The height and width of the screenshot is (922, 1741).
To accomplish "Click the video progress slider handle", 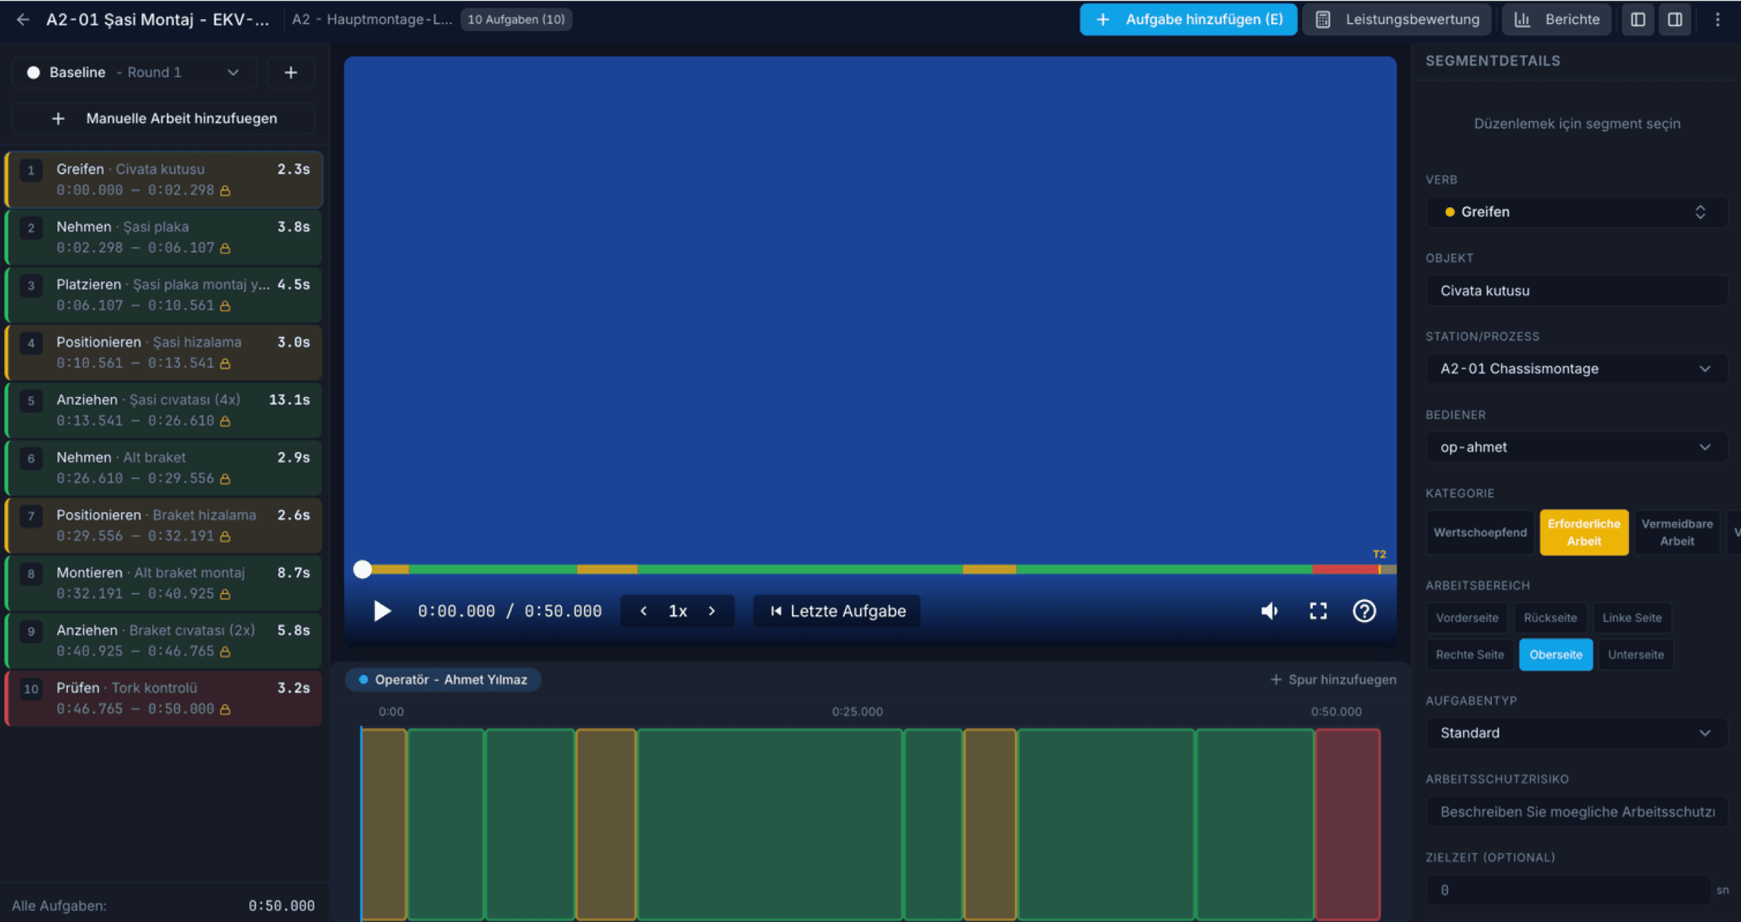I will click(362, 569).
